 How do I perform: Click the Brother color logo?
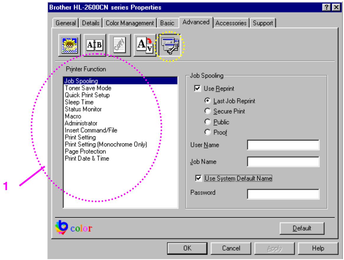click(x=74, y=228)
